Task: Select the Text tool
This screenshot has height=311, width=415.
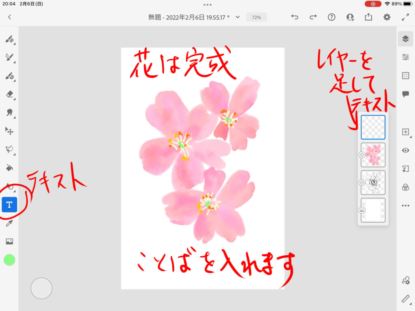Action: [x=9, y=204]
